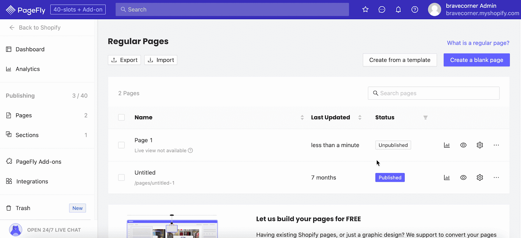Open the chat bubble icon in header

pos(382,10)
